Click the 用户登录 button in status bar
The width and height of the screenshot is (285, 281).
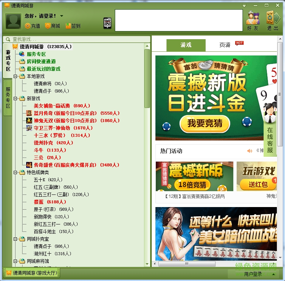click(253, 274)
